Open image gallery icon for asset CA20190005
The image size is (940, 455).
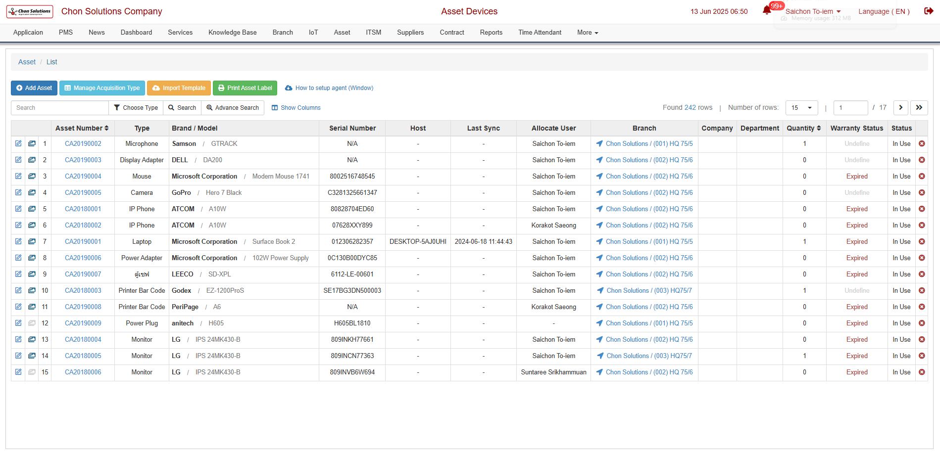click(x=32, y=192)
